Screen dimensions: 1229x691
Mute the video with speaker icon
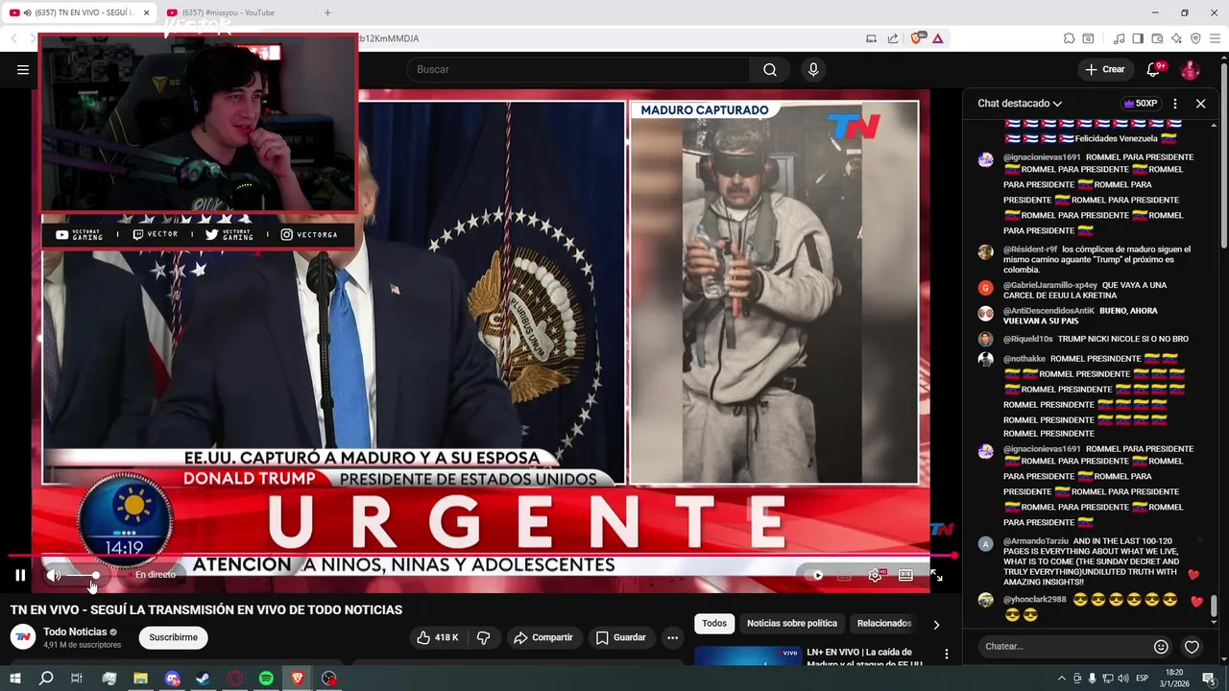pyautogui.click(x=54, y=575)
